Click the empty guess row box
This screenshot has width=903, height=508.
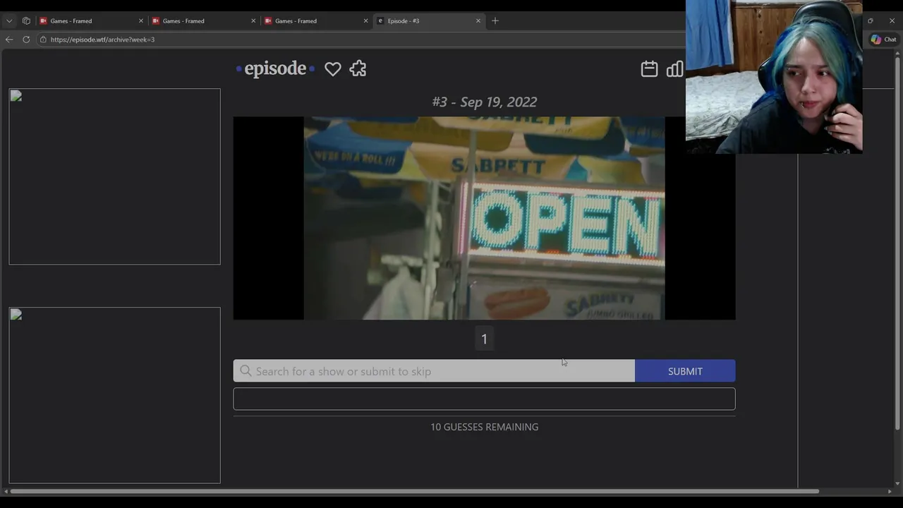click(484, 399)
